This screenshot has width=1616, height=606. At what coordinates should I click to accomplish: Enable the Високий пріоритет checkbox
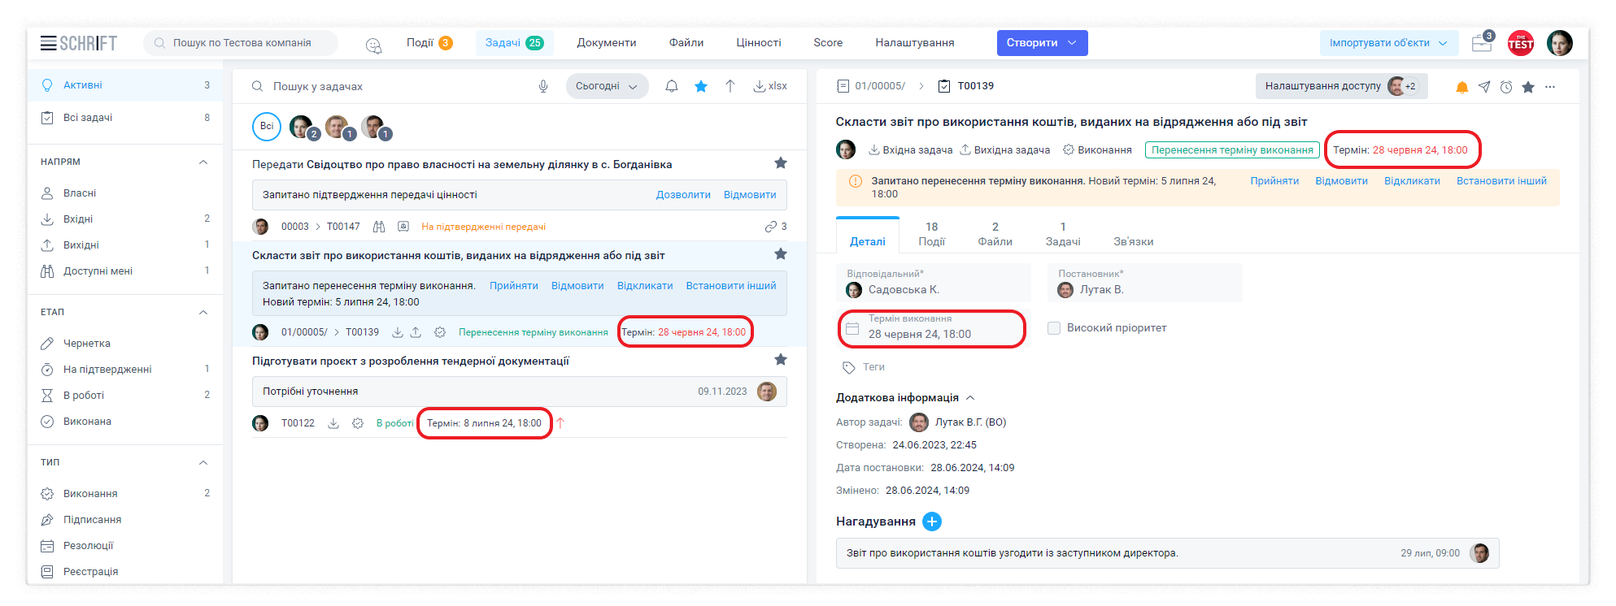click(1054, 328)
